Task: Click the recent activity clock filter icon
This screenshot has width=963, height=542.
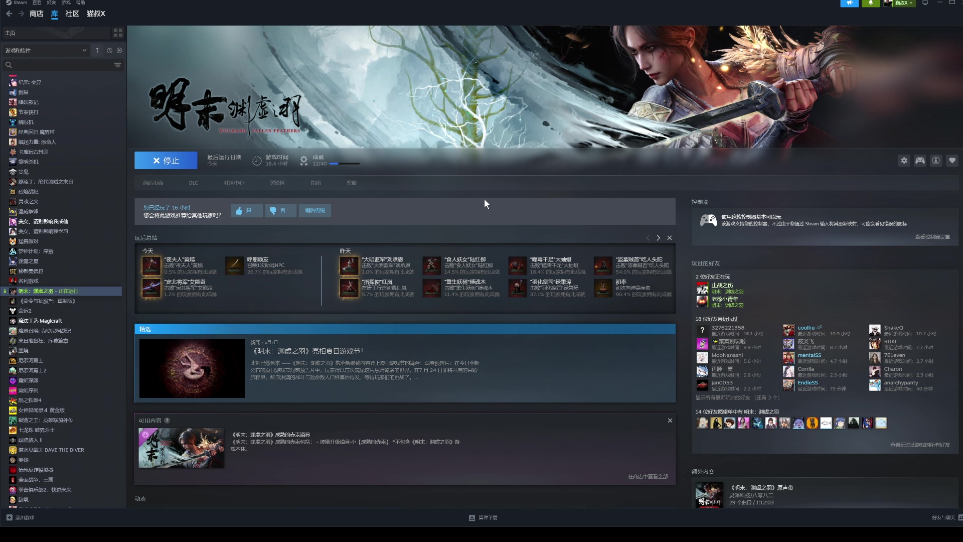Action: 109,50
